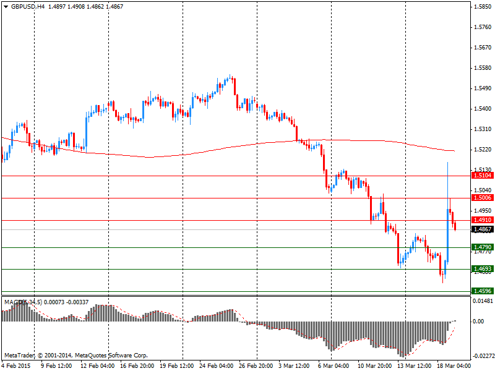Click the 9 Feb 12:00 time label
Viewport: 495px width, 371px height.
coord(56,365)
